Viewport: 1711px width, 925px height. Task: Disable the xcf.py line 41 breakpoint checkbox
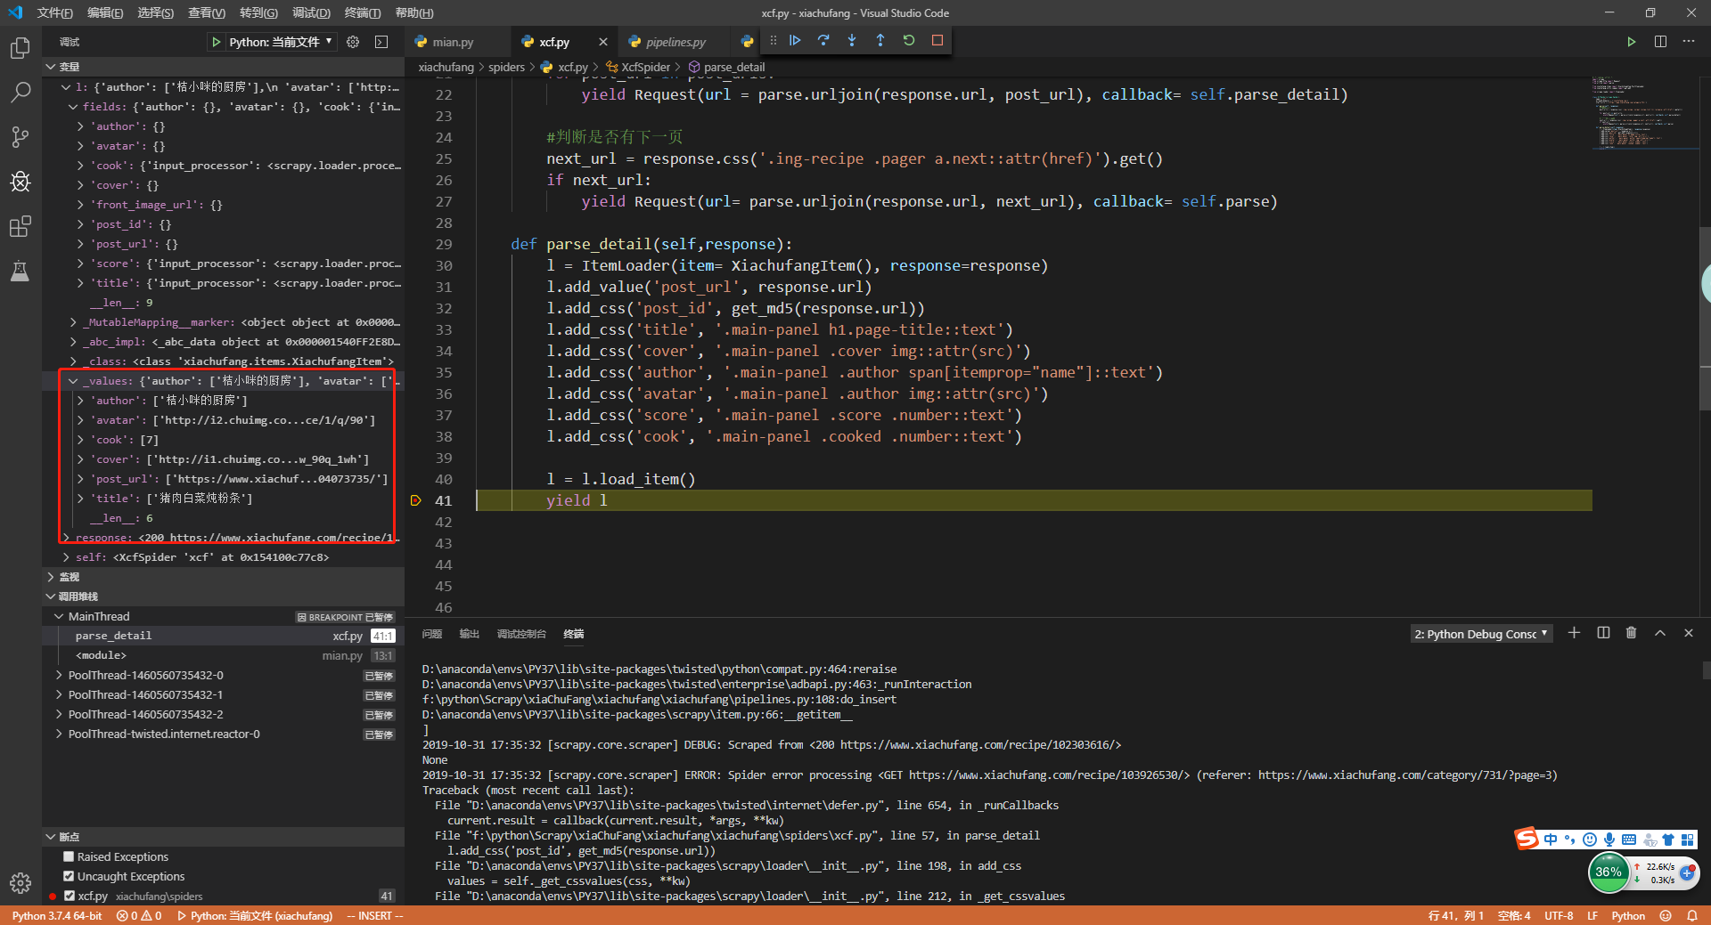(70, 896)
